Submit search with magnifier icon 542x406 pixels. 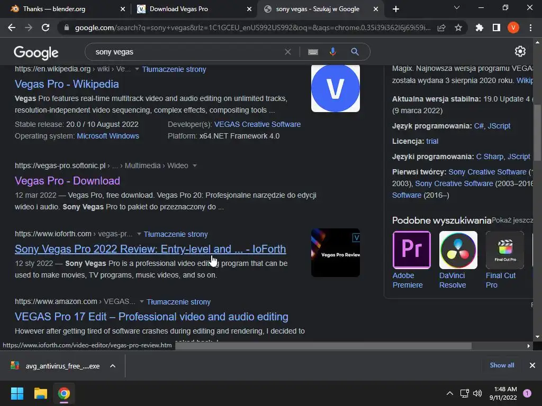tap(355, 52)
